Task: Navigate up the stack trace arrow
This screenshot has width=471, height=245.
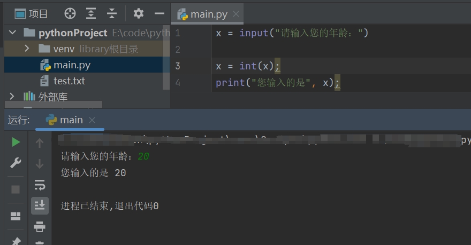Action: coord(40,143)
